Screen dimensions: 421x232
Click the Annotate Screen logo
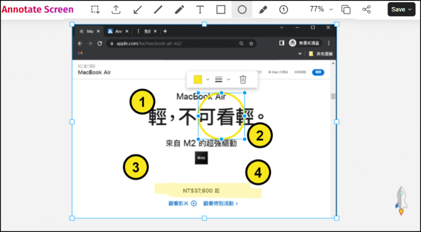38,9
